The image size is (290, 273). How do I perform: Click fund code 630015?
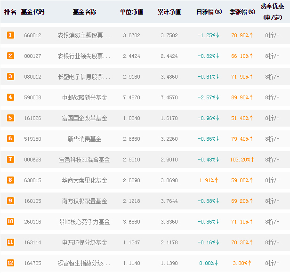(33, 180)
